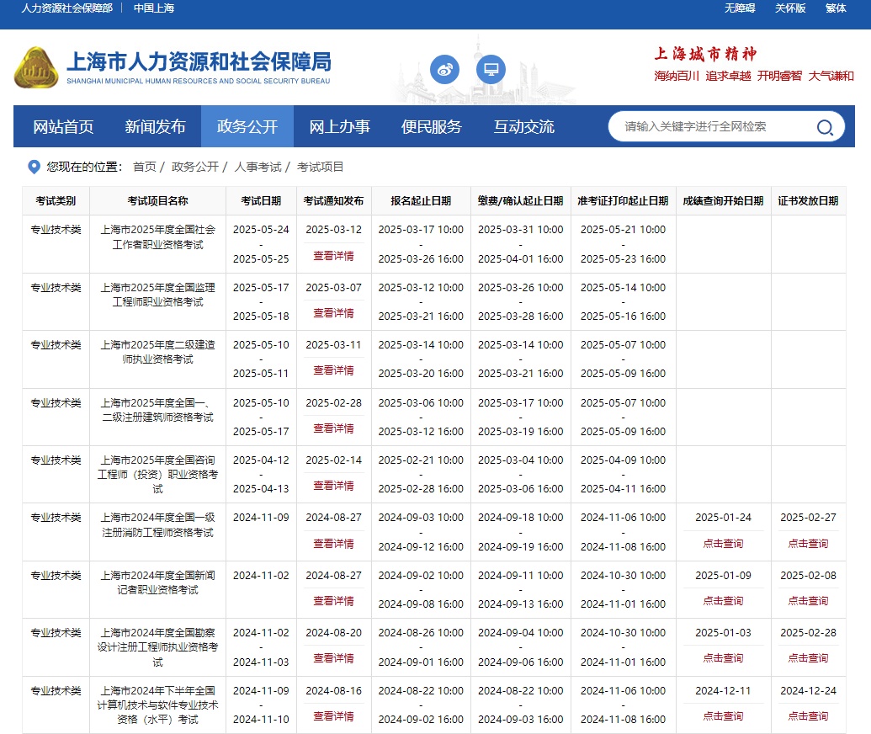Select exam name 上海市2025年度全国监理工程师职业资格考试

[157, 295]
